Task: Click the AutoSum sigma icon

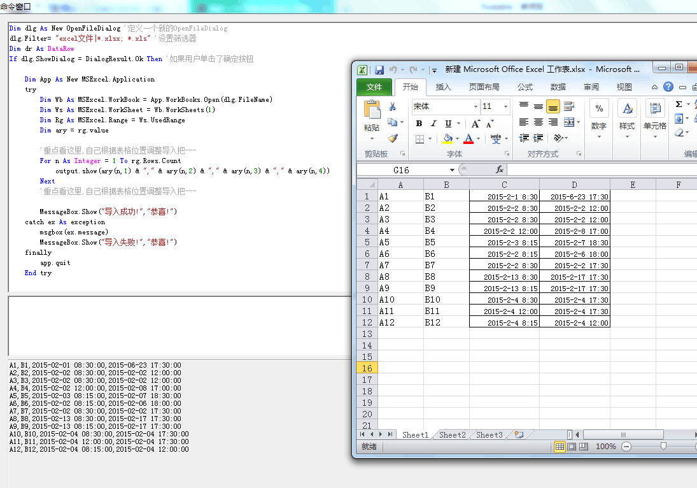Action: 679,104
